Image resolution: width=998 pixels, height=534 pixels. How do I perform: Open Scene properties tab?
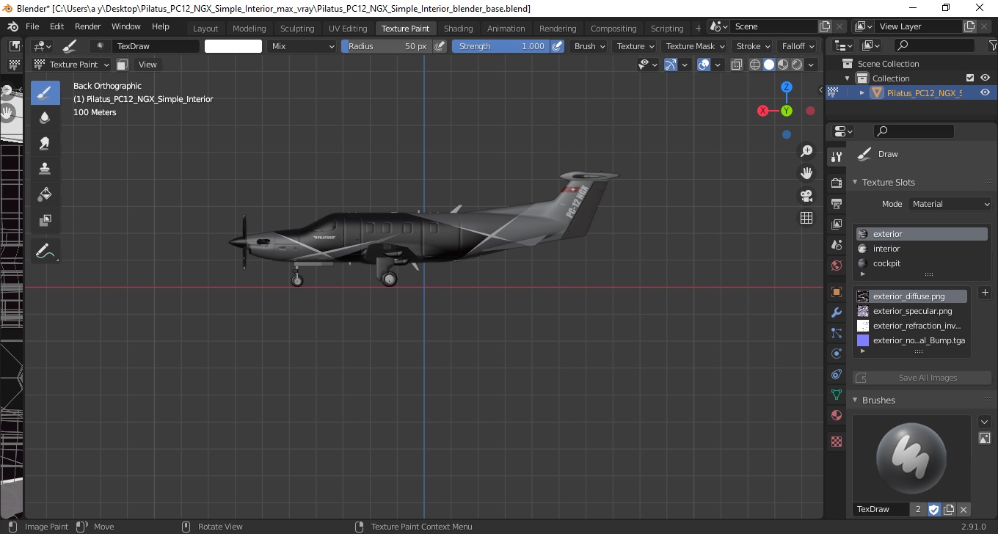[836, 245]
